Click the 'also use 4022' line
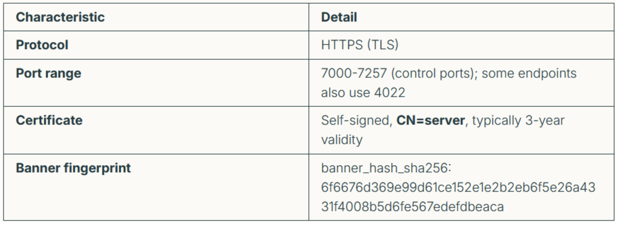 [x=363, y=93]
